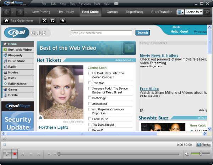Click the red Record button
Viewport: 213px width, 165px height.
15,154
